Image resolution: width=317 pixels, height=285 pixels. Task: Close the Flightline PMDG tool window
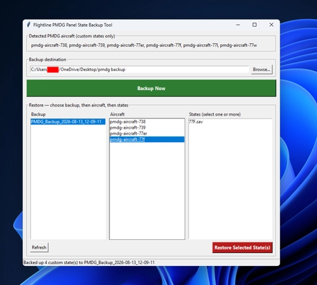click(271, 25)
